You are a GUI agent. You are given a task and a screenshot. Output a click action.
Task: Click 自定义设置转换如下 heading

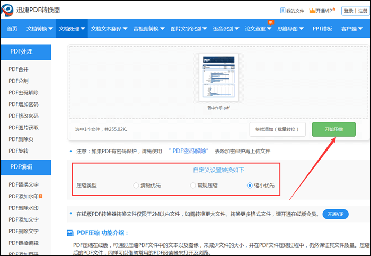(x=218, y=170)
